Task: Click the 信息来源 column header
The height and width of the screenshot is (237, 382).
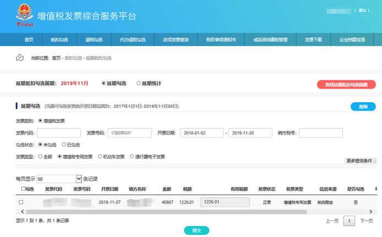Action: tap(328, 189)
